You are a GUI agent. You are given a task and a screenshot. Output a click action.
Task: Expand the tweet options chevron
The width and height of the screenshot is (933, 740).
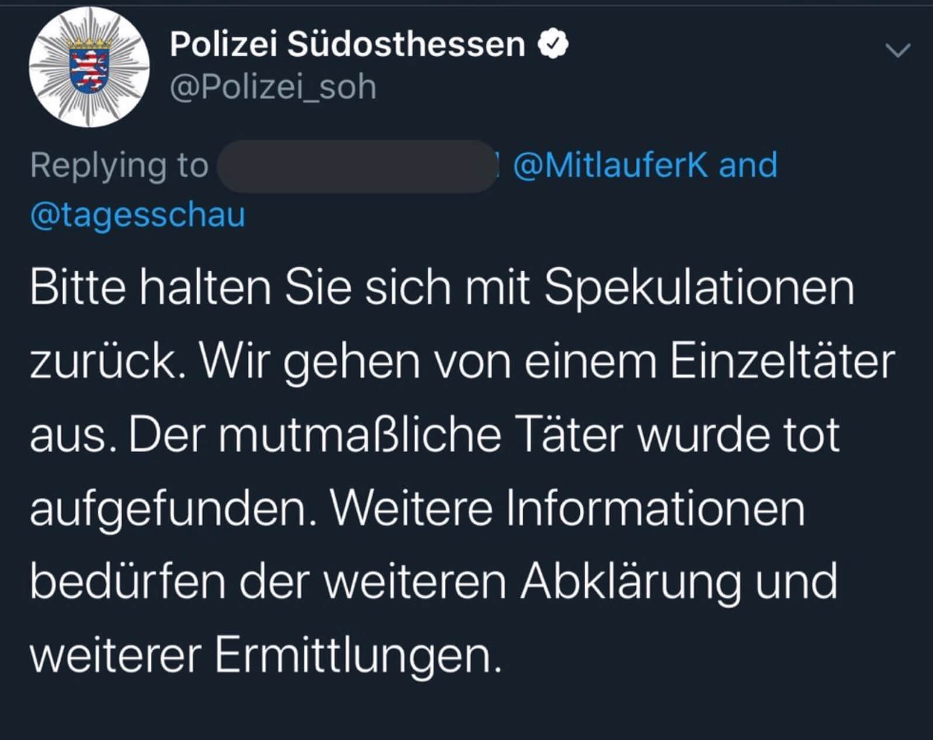897,51
